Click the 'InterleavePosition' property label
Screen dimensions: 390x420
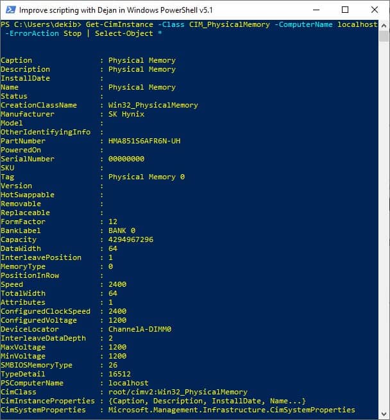click(x=41, y=257)
